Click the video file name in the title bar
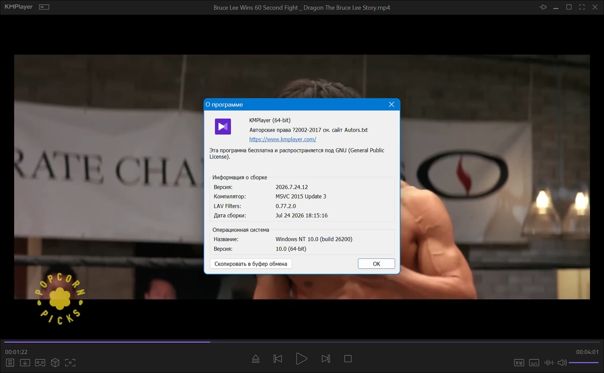 point(302,8)
